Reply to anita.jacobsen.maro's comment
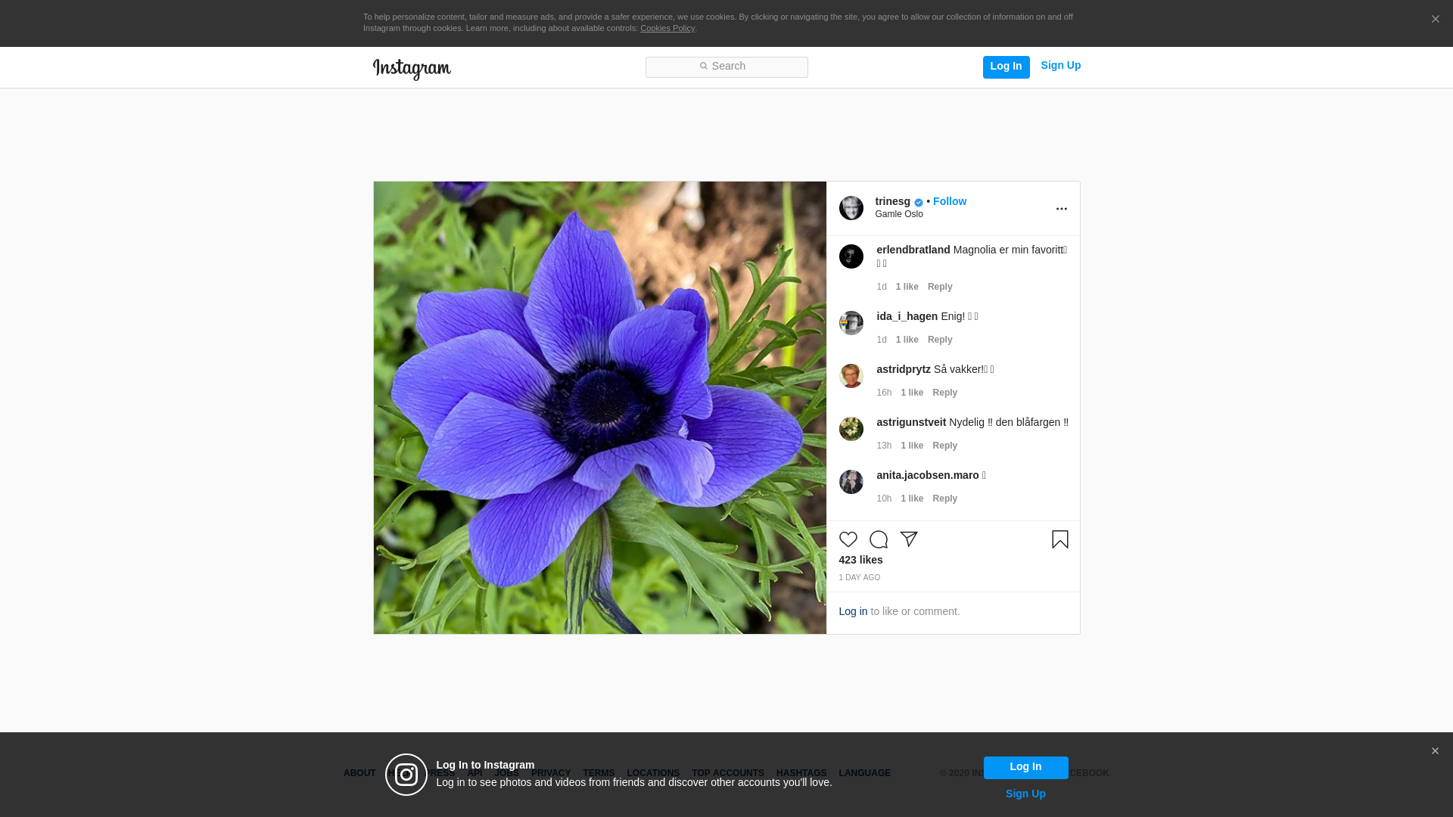 944,499
